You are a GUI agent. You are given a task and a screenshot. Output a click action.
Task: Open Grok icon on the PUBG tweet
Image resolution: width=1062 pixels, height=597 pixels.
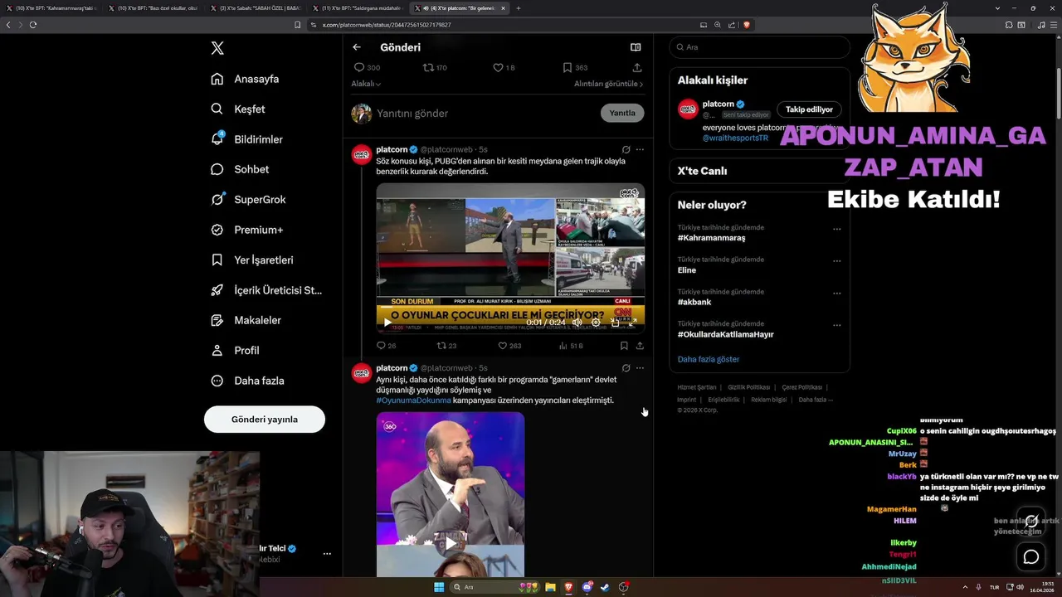coord(626,150)
